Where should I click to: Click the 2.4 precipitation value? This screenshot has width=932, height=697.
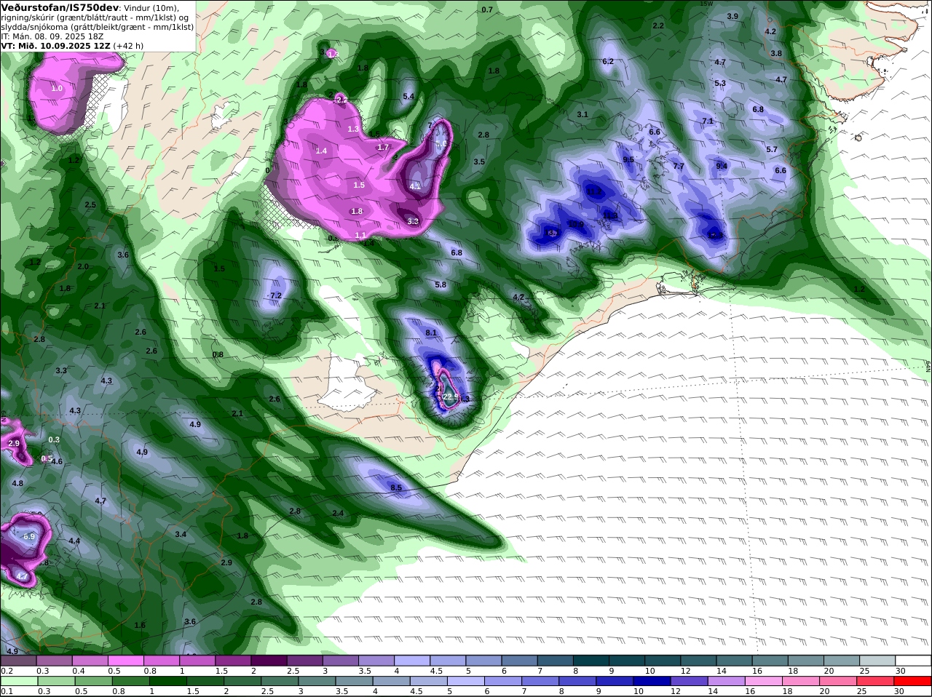(x=338, y=513)
